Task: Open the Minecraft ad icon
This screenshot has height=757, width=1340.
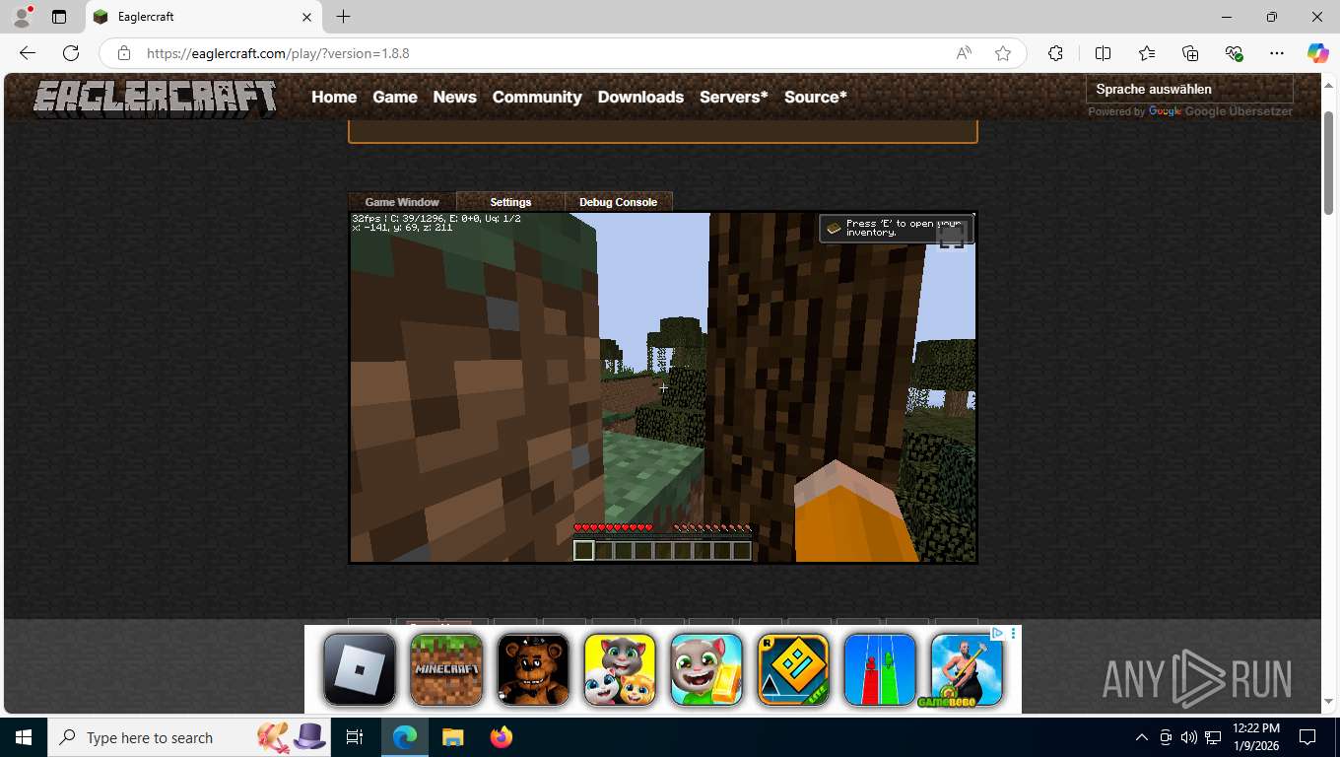Action: pyautogui.click(x=446, y=669)
